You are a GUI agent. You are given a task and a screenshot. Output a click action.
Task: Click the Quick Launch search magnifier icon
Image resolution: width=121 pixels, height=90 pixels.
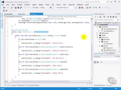107,2
